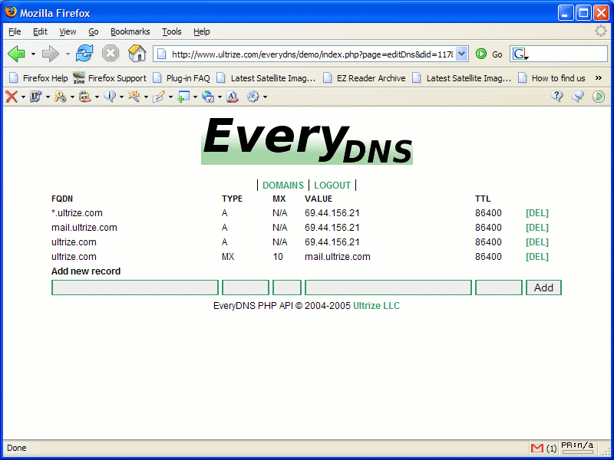Focus the TTL field for new record
614x460 pixels.
(498, 287)
